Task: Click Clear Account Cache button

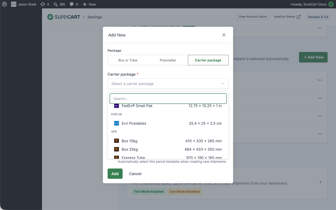Action: coord(253,17)
